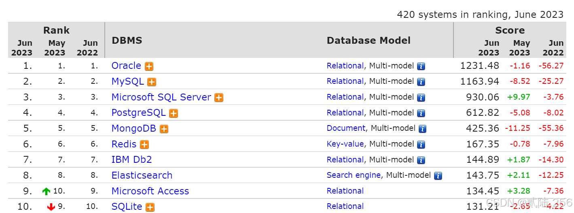Open the MongoDB DBMS link
Viewport: 574px width, 213px height.
point(134,128)
